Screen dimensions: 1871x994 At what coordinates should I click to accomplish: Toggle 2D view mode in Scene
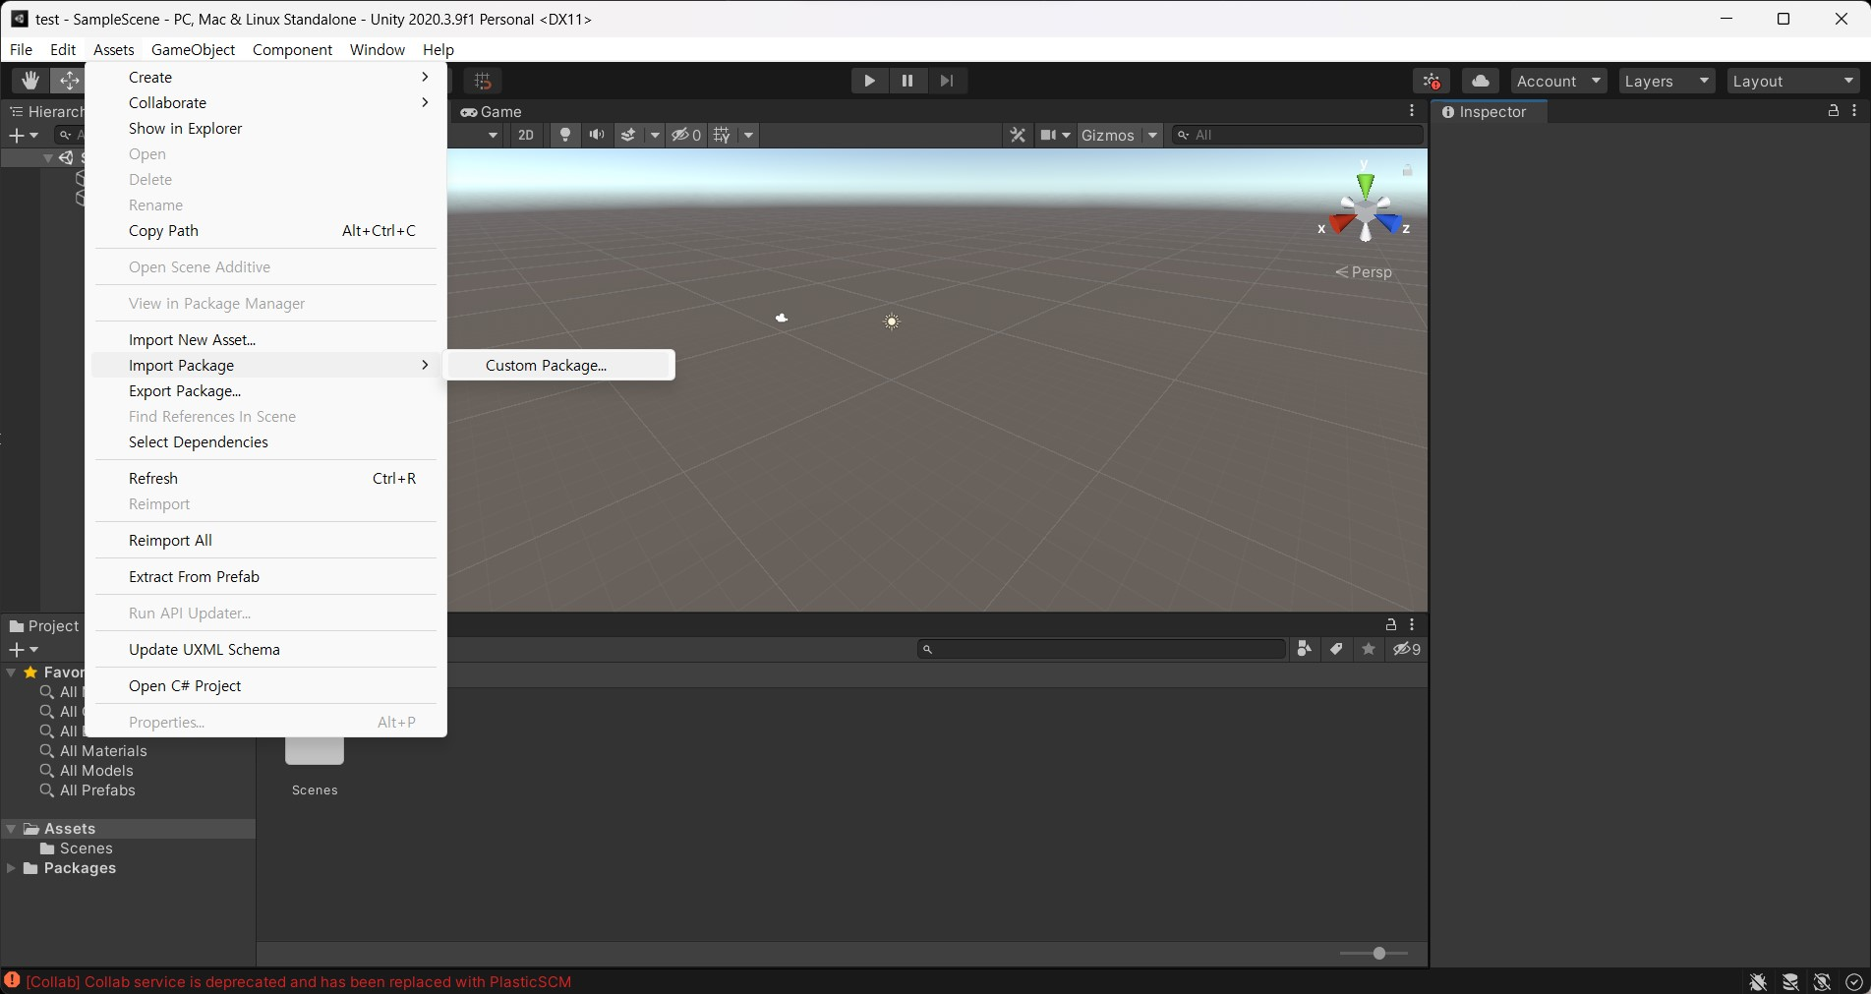(x=526, y=135)
